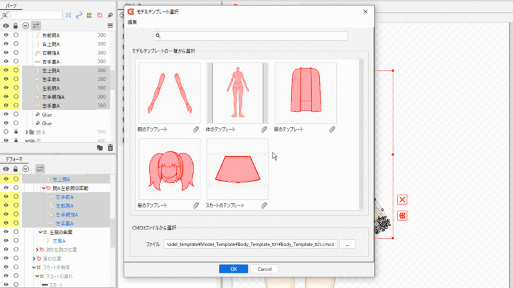Select the 左手親指A part row
The image size is (513, 288).
coord(65,97)
